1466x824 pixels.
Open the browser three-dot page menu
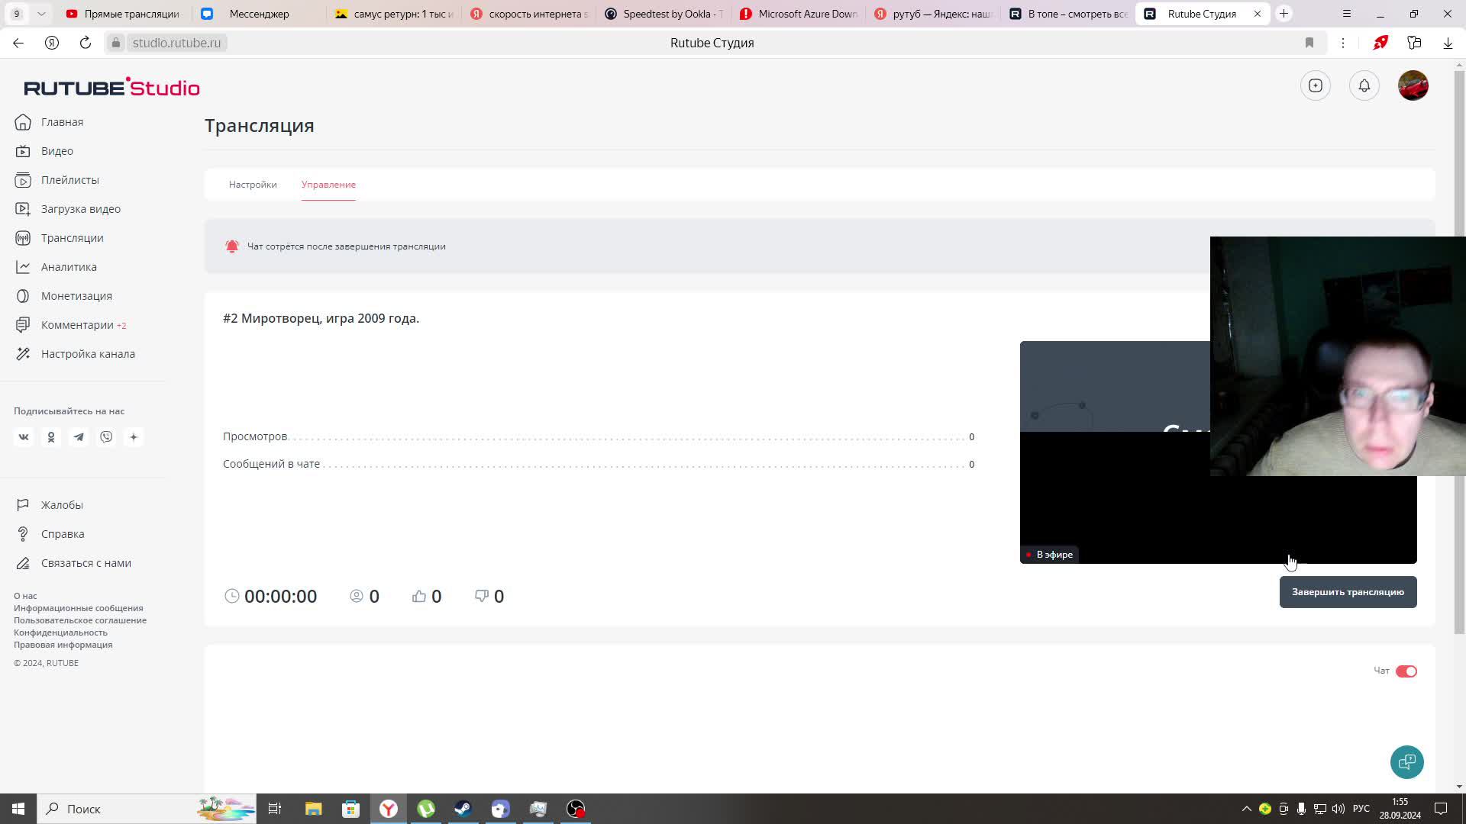[1342, 43]
